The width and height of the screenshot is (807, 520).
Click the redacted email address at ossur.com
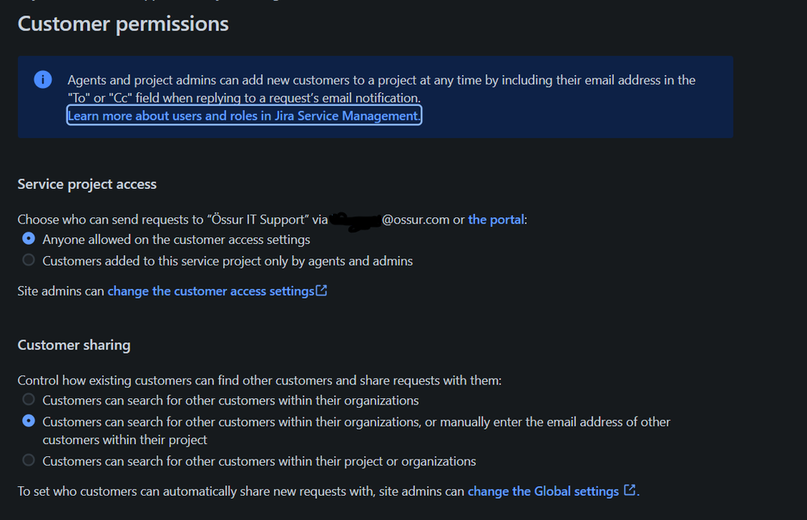pyautogui.click(x=389, y=220)
